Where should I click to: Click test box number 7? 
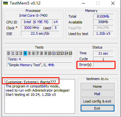(38, 53)
